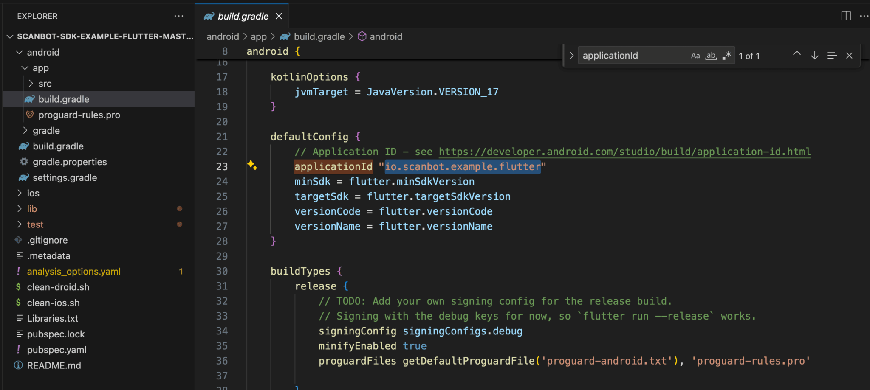
Task: Click the split editor icon top right
Action: (x=845, y=16)
